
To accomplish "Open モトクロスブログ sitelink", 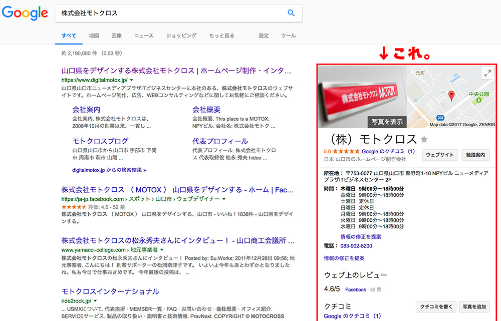I will click(x=100, y=141).
